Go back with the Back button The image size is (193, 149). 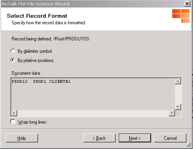tap(100, 138)
